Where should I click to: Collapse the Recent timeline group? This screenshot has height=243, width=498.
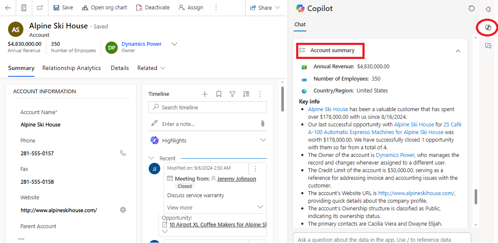point(152,158)
